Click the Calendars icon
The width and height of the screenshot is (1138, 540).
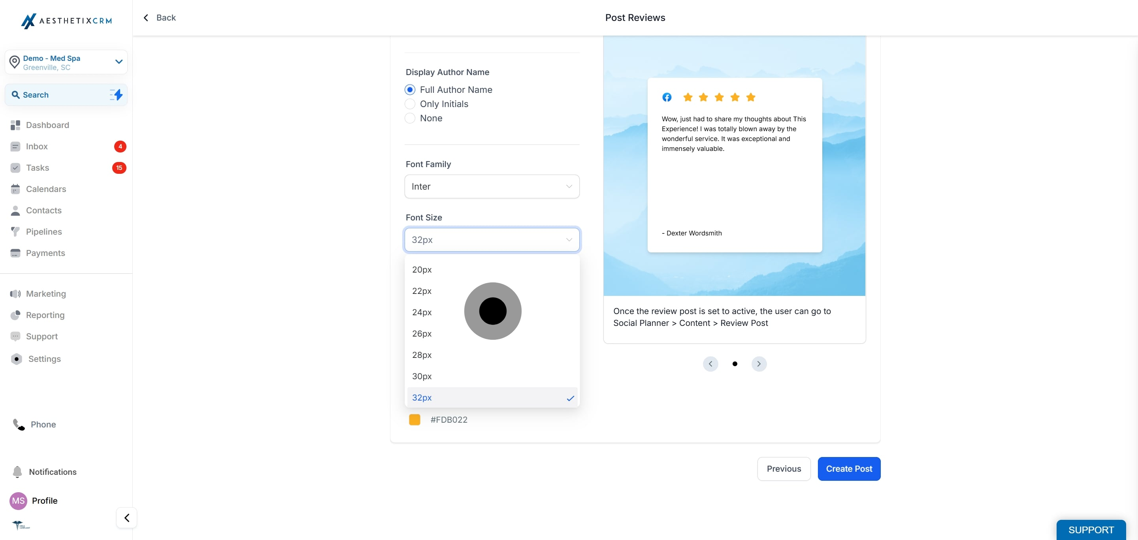pos(15,189)
